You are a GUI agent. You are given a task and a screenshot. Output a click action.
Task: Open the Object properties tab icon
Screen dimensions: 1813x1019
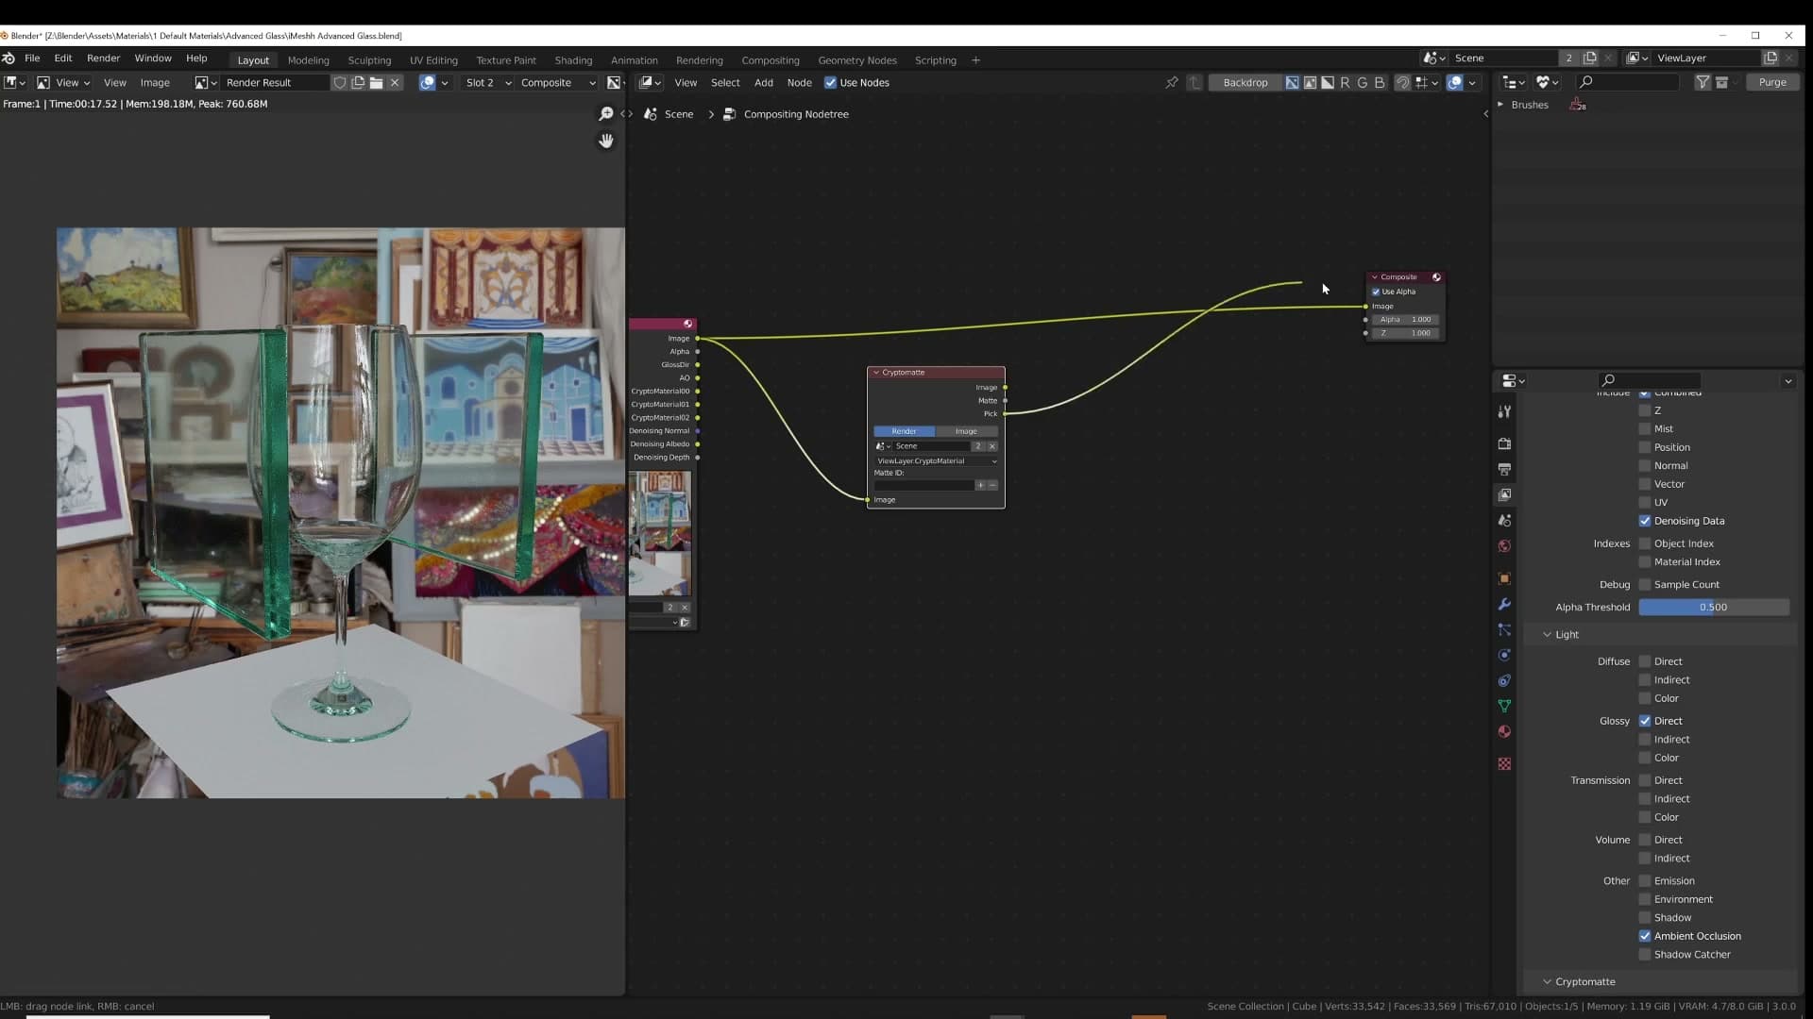[x=1504, y=578]
